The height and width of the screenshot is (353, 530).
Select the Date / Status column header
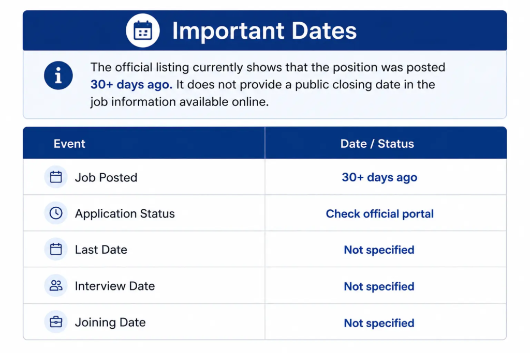tap(377, 144)
